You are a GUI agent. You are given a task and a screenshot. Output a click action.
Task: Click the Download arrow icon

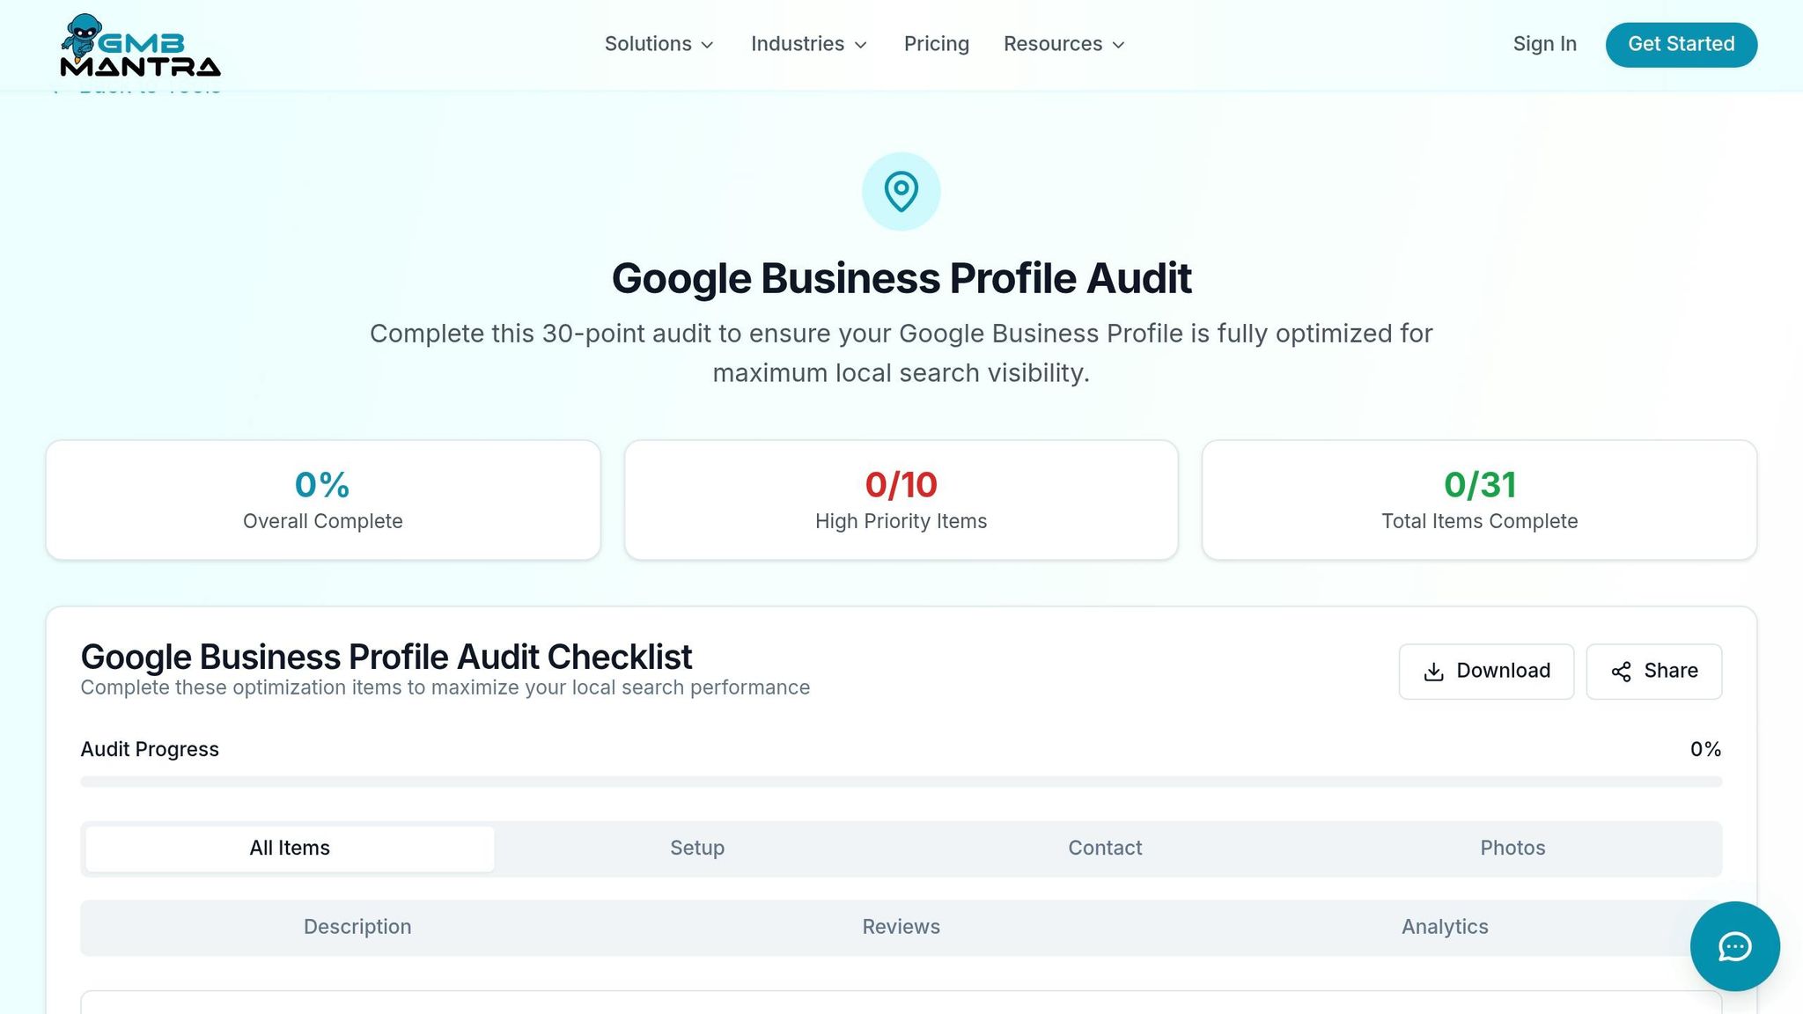pyautogui.click(x=1433, y=672)
